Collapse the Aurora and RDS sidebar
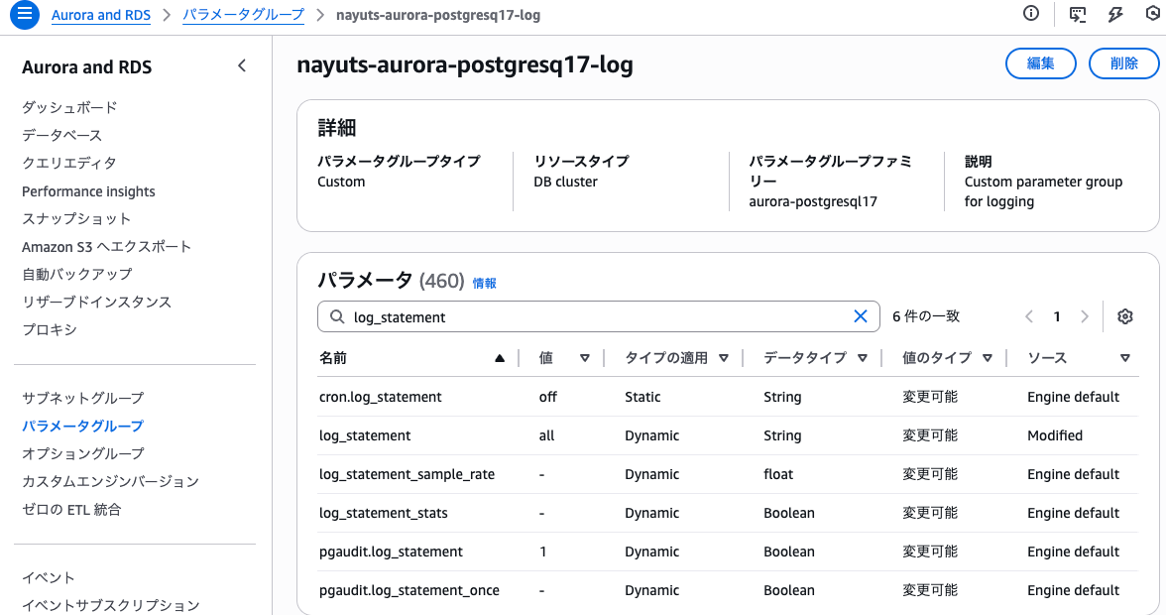This screenshot has width=1166, height=615. click(242, 66)
